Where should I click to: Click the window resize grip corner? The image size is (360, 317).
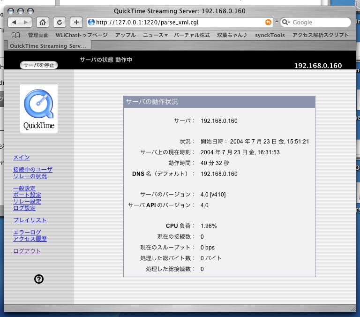click(x=353, y=309)
